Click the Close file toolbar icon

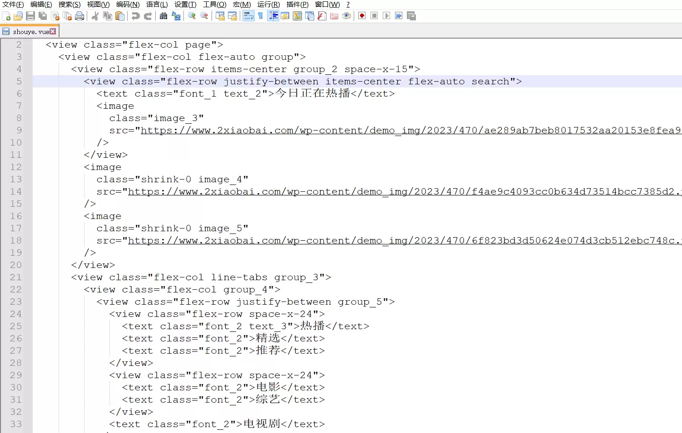[55, 16]
